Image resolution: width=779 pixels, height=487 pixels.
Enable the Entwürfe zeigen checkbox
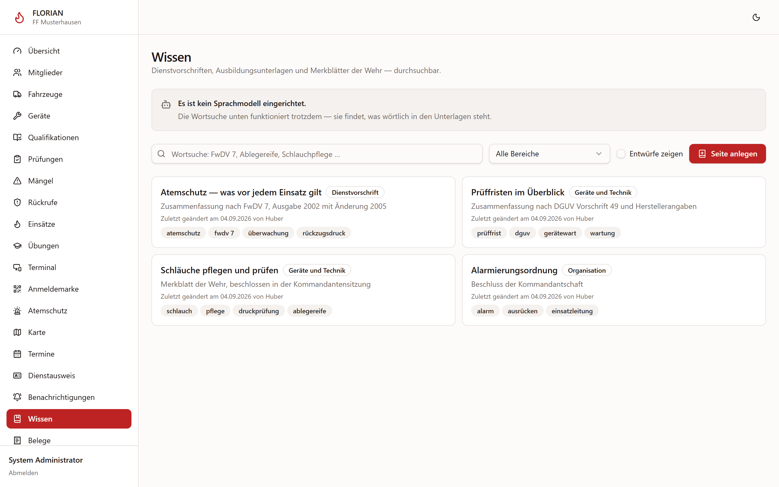point(621,154)
